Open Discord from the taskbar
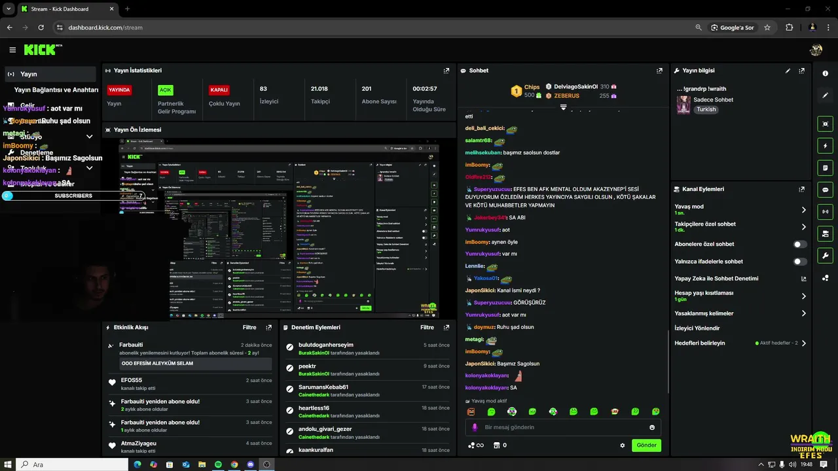Image resolution: width=838 pixels, height=471 pixels. pyautogui.click(x=251, y=464)
